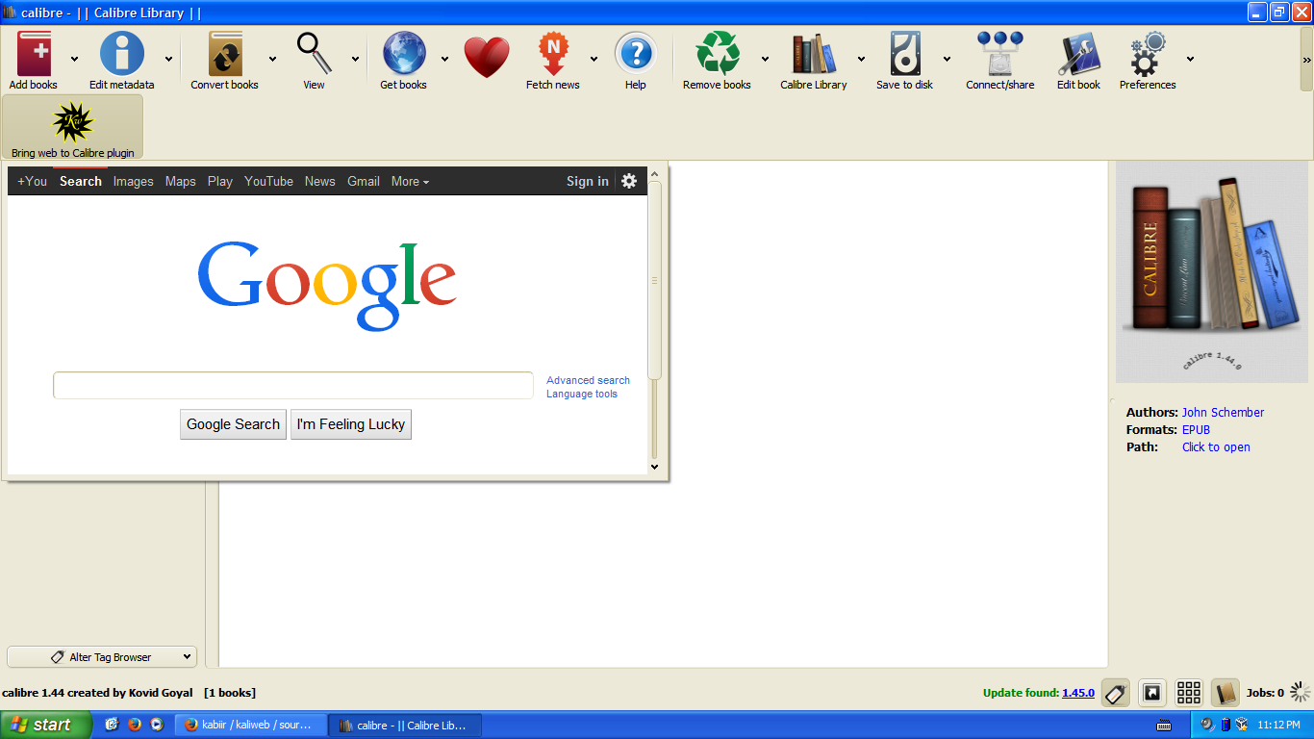Open Windows Media Player quick launch icon
The width and height of the screenshot is (1314, 739).
(x=157, y=725)
